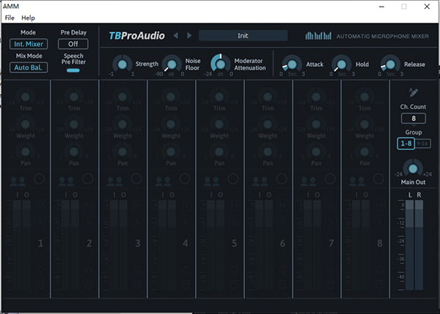This screenshot has height=314, width=440.
Task: Click the Release time knob
Action: (x=390, y=65)
